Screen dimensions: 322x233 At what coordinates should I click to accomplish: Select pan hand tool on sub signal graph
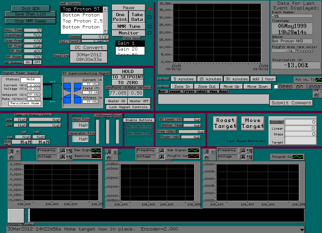tap(109, 158)
